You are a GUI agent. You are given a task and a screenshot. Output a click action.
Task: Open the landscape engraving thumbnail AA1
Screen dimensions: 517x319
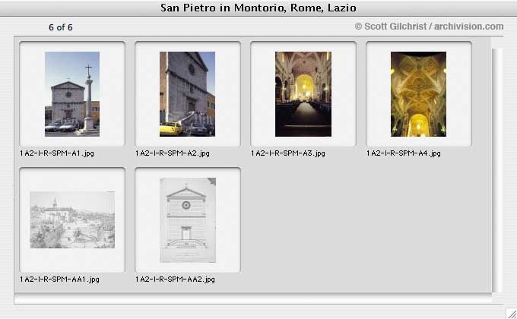pos(72,220)
